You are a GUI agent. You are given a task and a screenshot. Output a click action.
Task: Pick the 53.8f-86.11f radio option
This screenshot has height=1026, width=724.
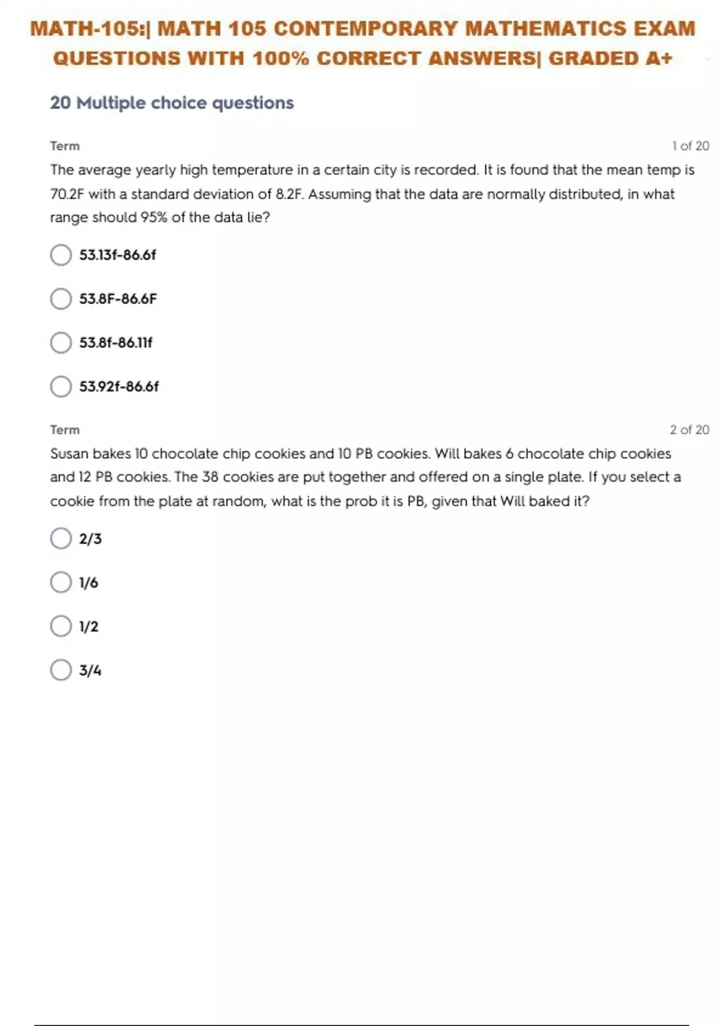(x=61, y=343)
